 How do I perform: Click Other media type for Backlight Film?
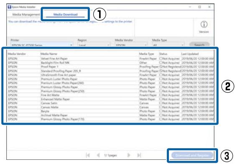pos(143,63)
